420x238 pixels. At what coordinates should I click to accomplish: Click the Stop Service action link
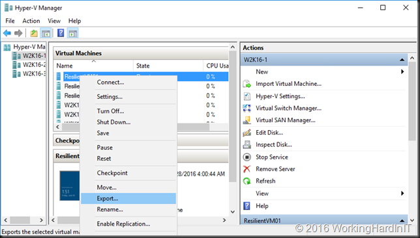(272, 157)
